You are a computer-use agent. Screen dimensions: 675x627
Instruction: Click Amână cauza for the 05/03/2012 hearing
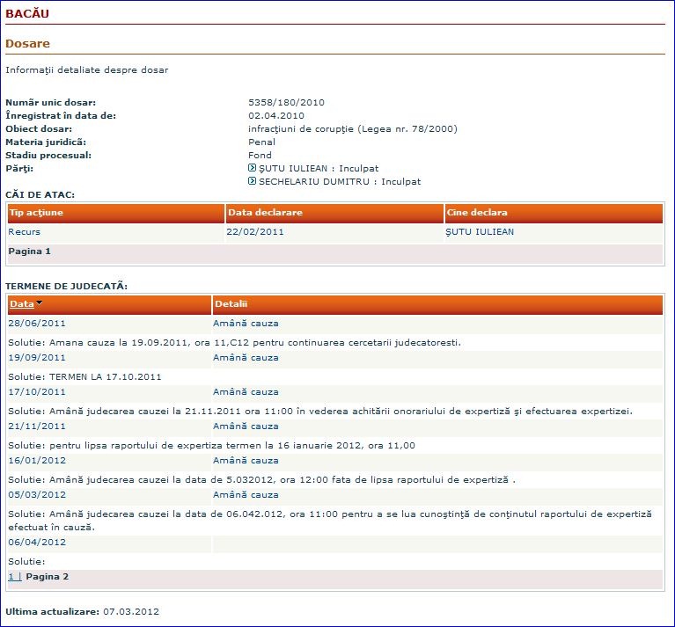coord(246,494)
